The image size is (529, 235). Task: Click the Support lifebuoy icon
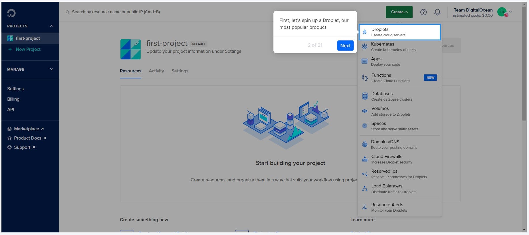pyautogui.click(x=10, y=147)
